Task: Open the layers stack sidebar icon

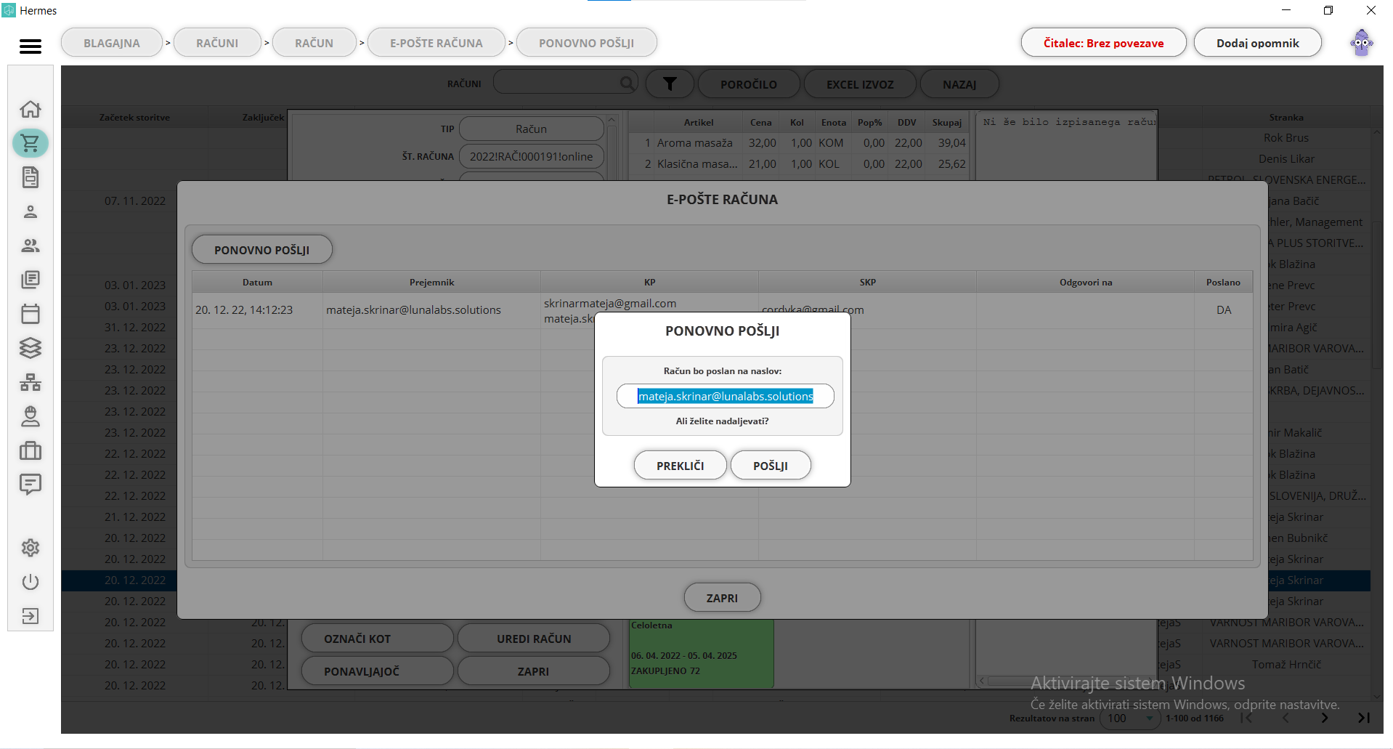Action: [x=30, y=348]
